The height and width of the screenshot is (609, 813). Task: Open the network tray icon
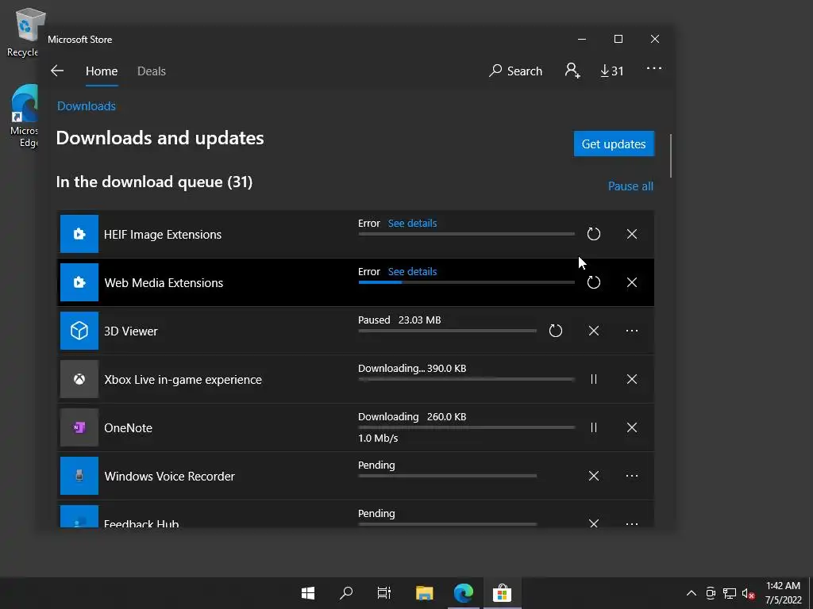click(730, 593)
